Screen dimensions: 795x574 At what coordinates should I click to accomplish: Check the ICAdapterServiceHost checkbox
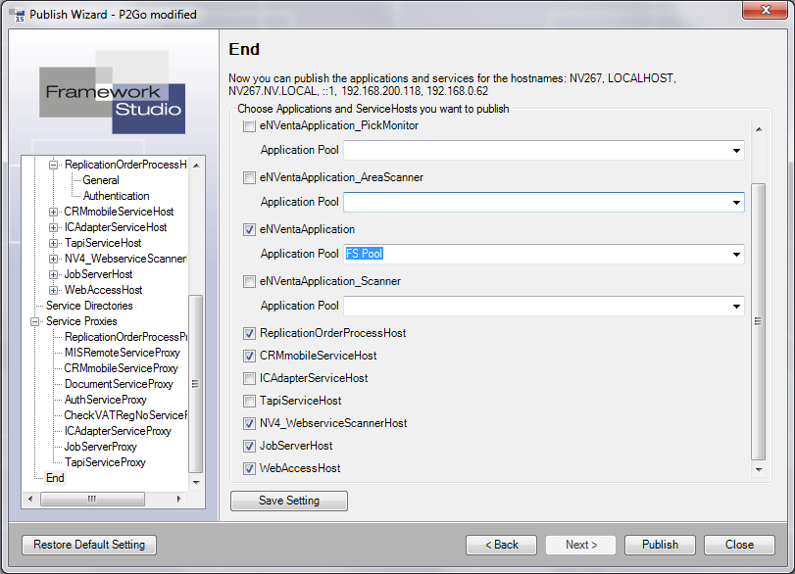tap(249, 378)
